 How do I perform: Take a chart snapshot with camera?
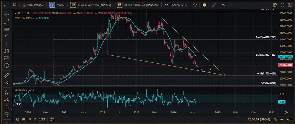coord(290,5)
